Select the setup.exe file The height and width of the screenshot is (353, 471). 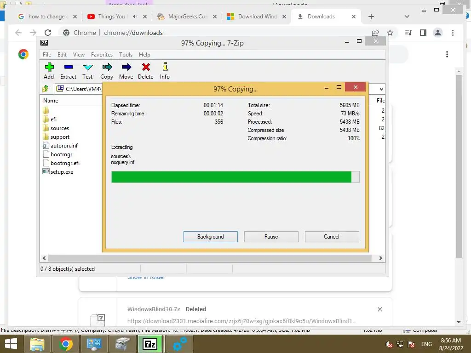point(62,172)
